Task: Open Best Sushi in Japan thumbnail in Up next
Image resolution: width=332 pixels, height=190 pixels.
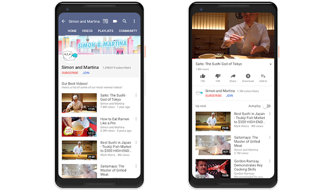Action: 213,122
